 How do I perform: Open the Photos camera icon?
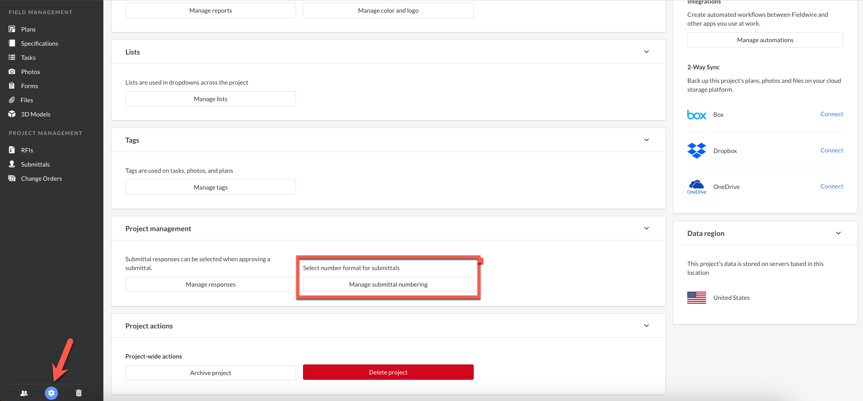point(12,72)
